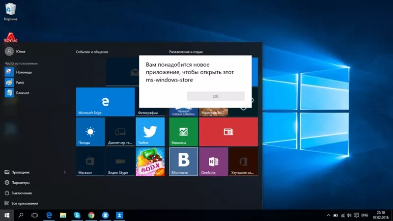393x221 pixels.
Task: Open Action Center notifications icon
Action: (x=356, y=215)
